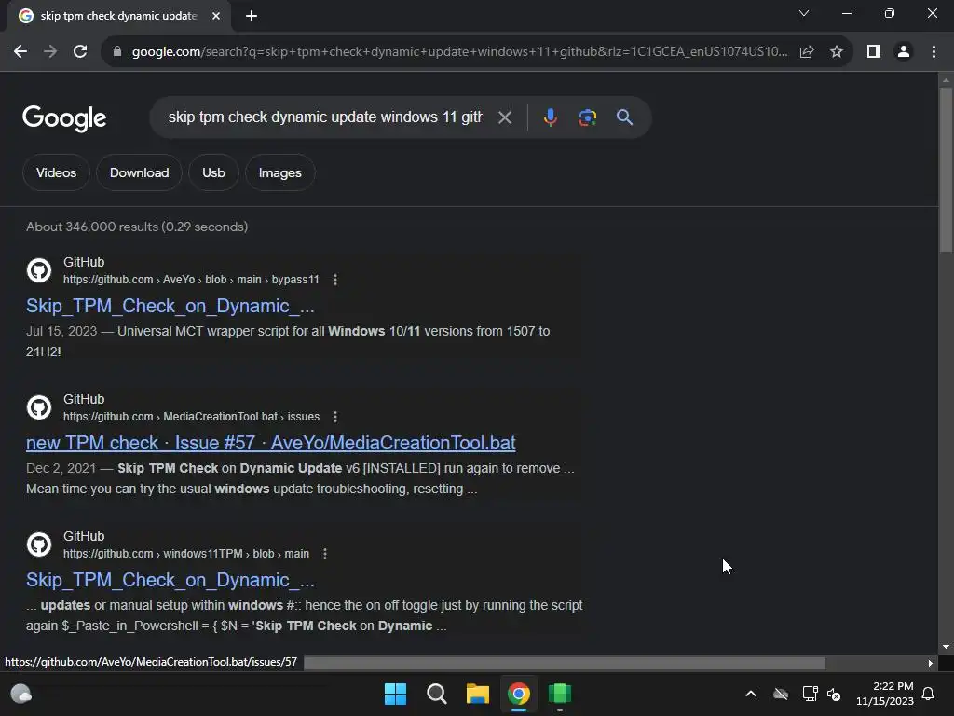
Task: Click the scroll down arrow
Action: pos(946,647)
